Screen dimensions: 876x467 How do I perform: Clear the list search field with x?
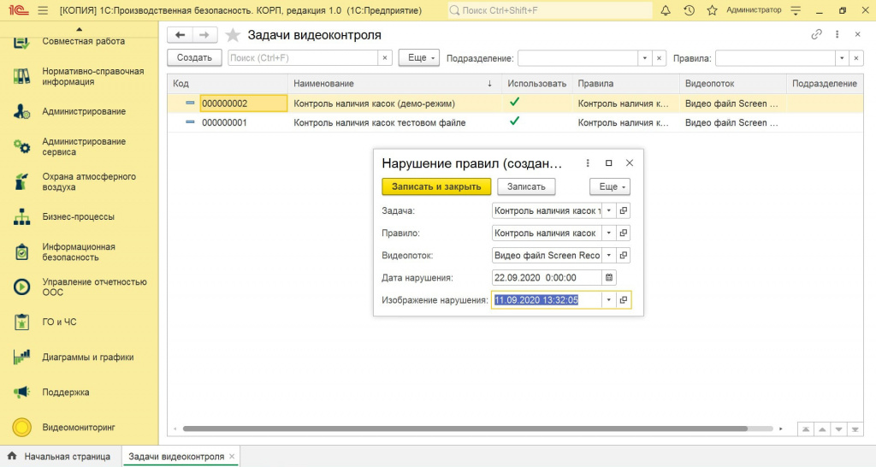point(385,58)
